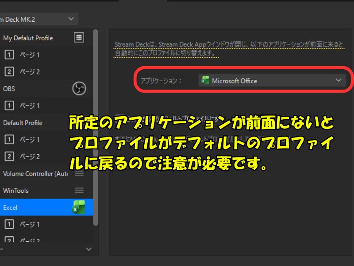Choose the Default Profile entry
The height and width of the screenshot is (266, 354).
(x=23, y=123)
